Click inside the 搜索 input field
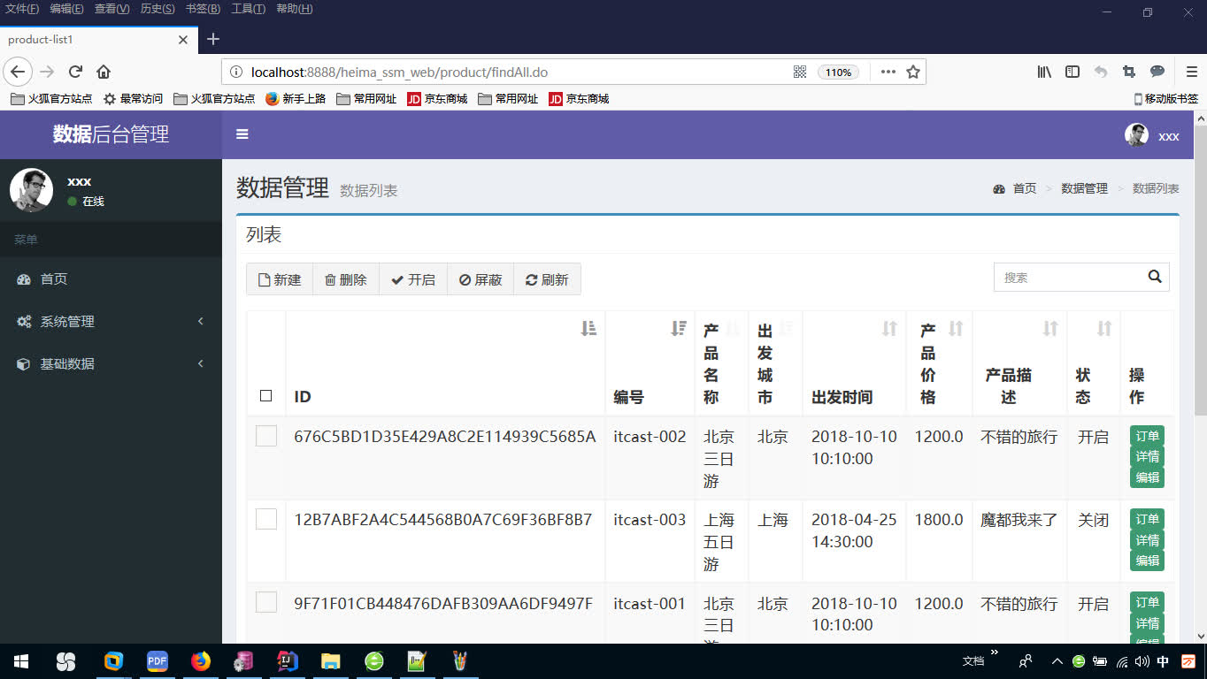Image resolution: width=1207 pixels, height=679 pixels. coord(1071,277)
